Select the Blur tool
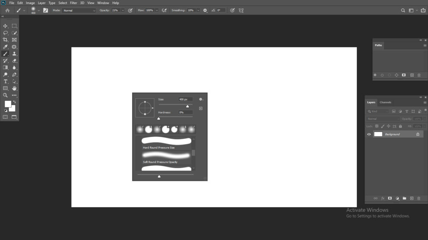Screen dimensions: 428x240 [14, 67]
